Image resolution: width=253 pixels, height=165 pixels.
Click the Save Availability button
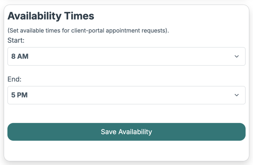(x=126, y=132)
